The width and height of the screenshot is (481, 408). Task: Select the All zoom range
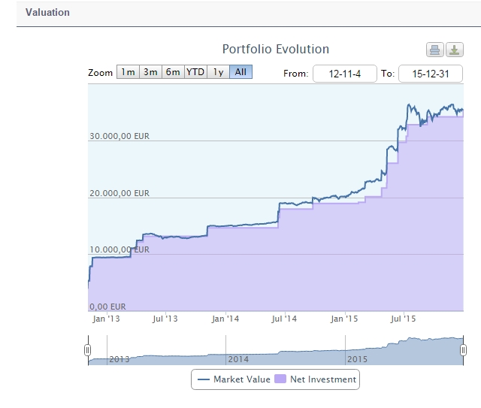click(240, 72)
